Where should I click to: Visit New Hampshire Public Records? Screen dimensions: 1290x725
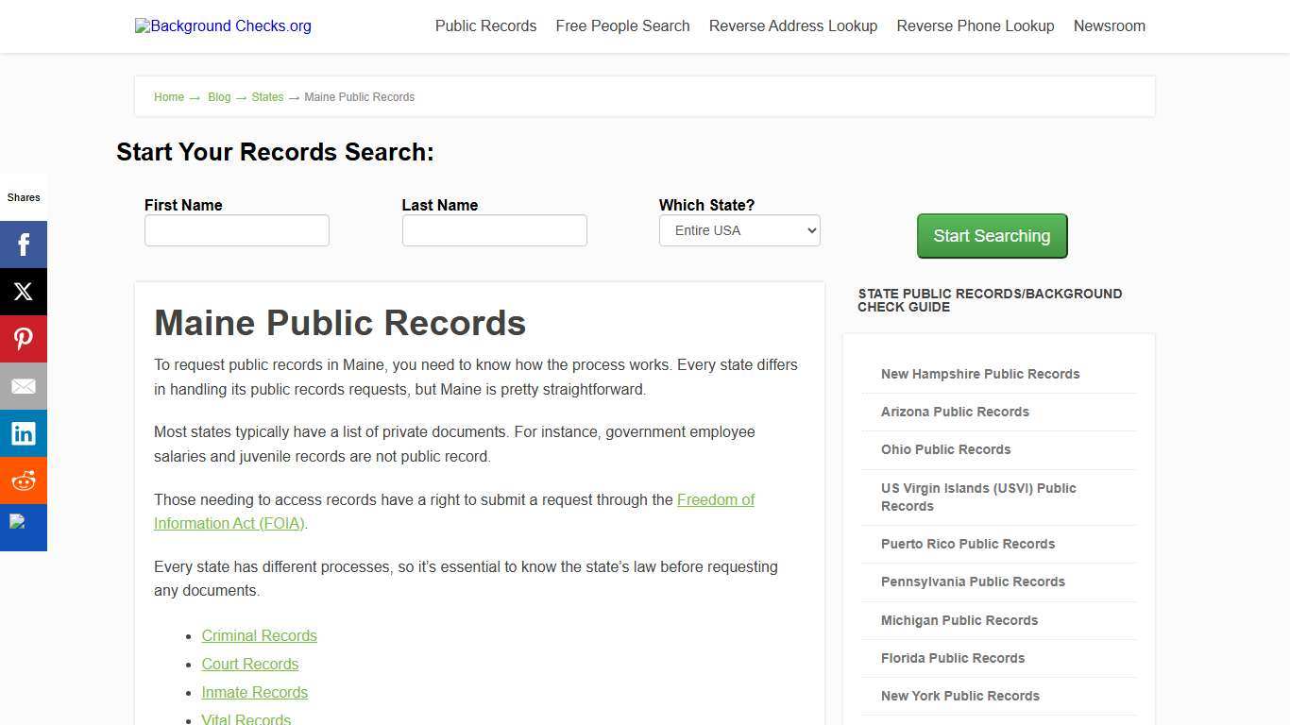point(980,374)
